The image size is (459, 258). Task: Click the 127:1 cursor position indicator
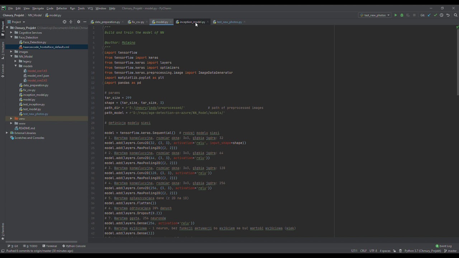pos(354,251)
